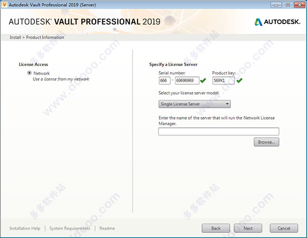Click the 'Specify a License Server' heading

173,64
